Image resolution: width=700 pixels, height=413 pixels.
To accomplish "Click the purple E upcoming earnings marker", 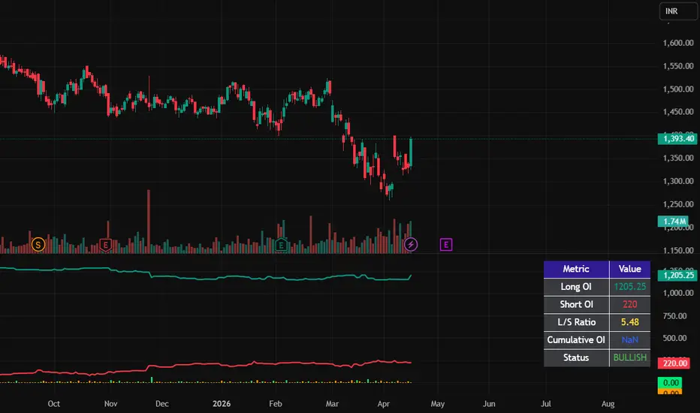I will click(x=446, y=245).
